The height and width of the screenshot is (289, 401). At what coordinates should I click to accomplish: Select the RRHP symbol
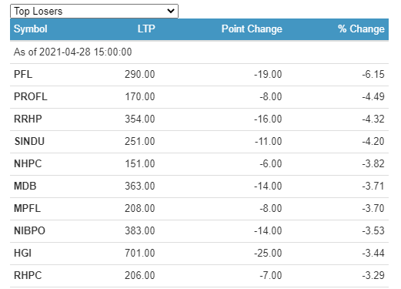click(28, 119)
